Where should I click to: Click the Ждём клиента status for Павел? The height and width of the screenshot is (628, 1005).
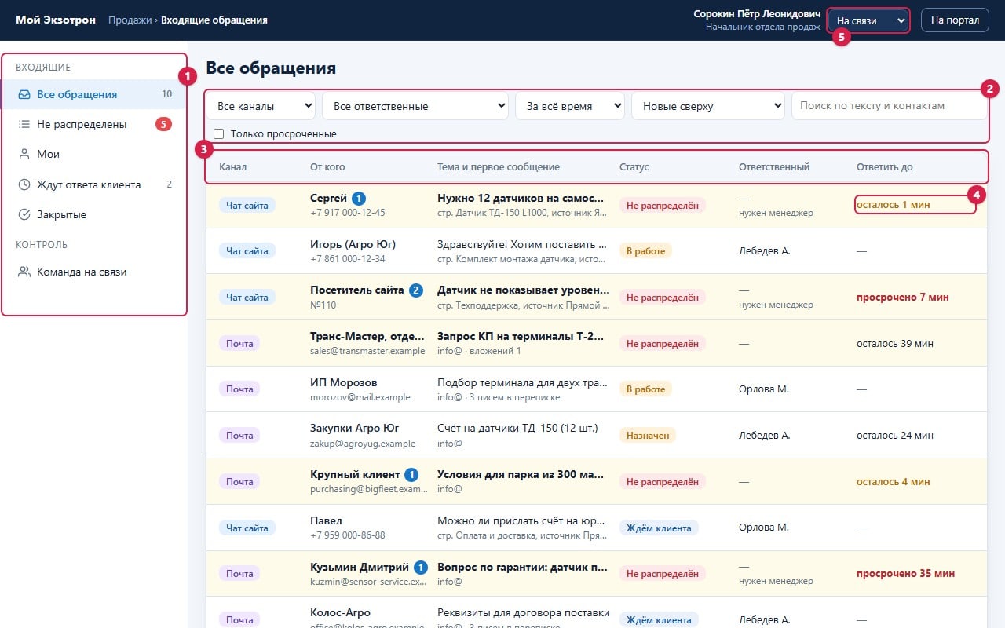[659, 528]
